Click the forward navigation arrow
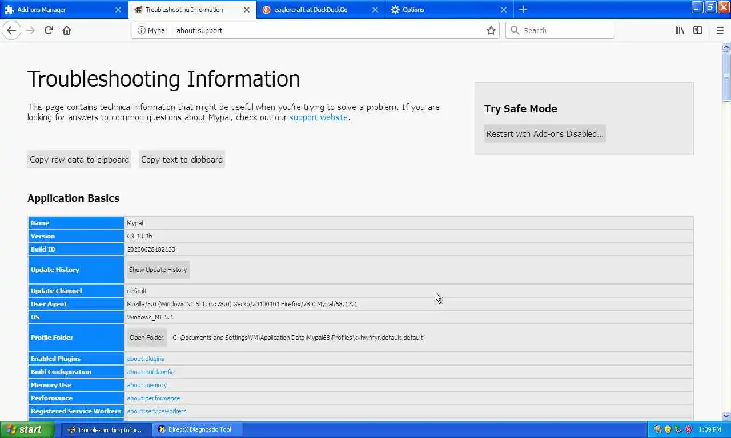 coord(30,30)
